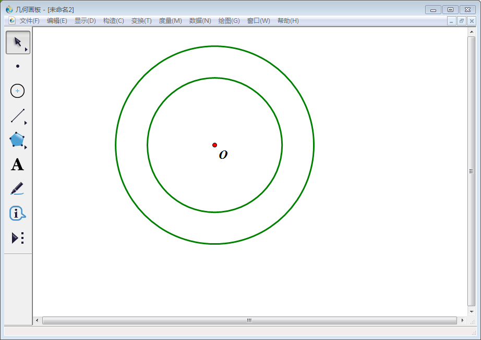The image size is (481, 340).
Task: Click the document icon in menu bar
Action: [12, 21]
